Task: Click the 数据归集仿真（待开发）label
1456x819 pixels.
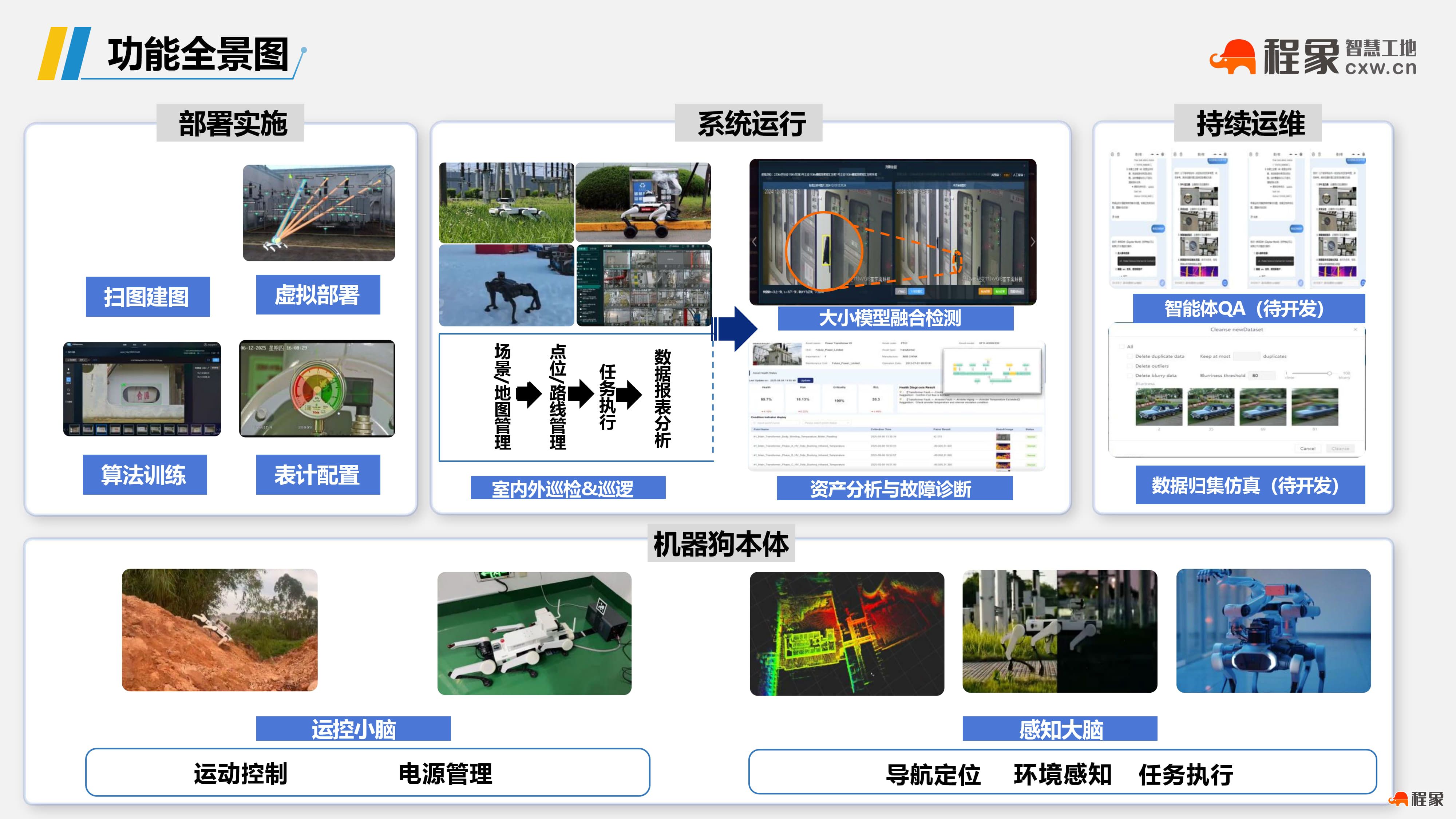Action: tap(1250, 485)
